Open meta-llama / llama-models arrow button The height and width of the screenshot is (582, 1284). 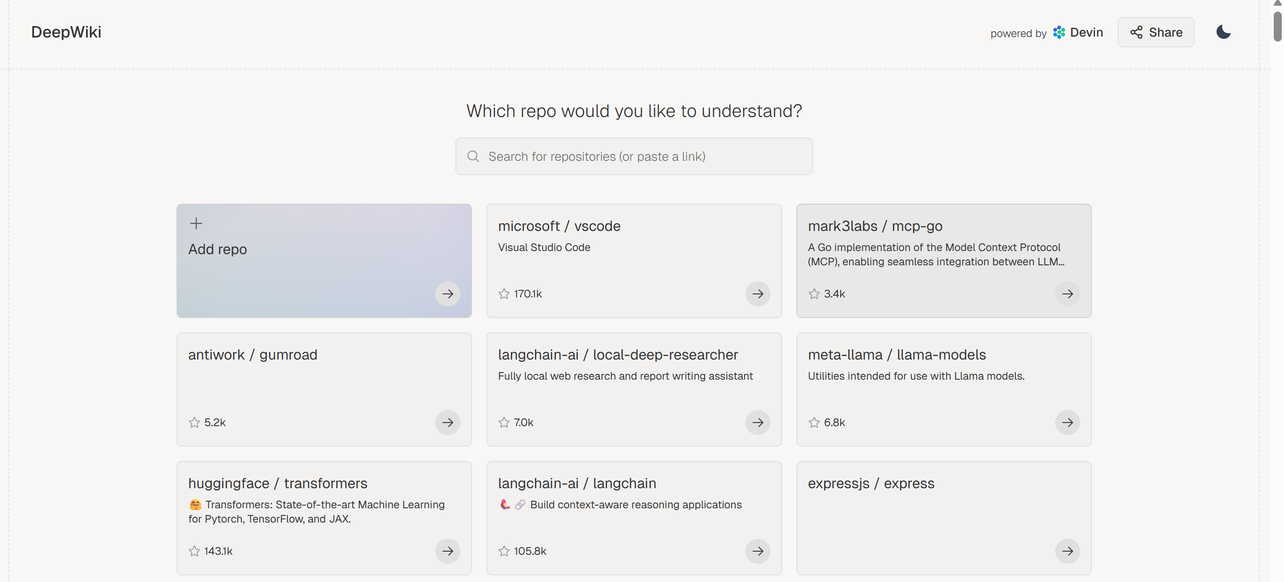(1067, 422)
